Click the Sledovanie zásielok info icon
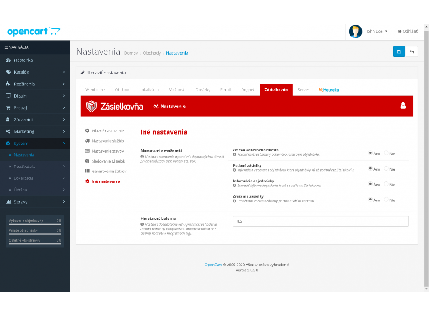This screenshot has width=429, height=316. tap(87, 161)
